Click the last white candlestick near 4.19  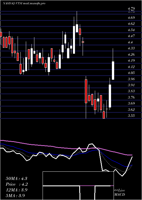(x=113, y=71)
